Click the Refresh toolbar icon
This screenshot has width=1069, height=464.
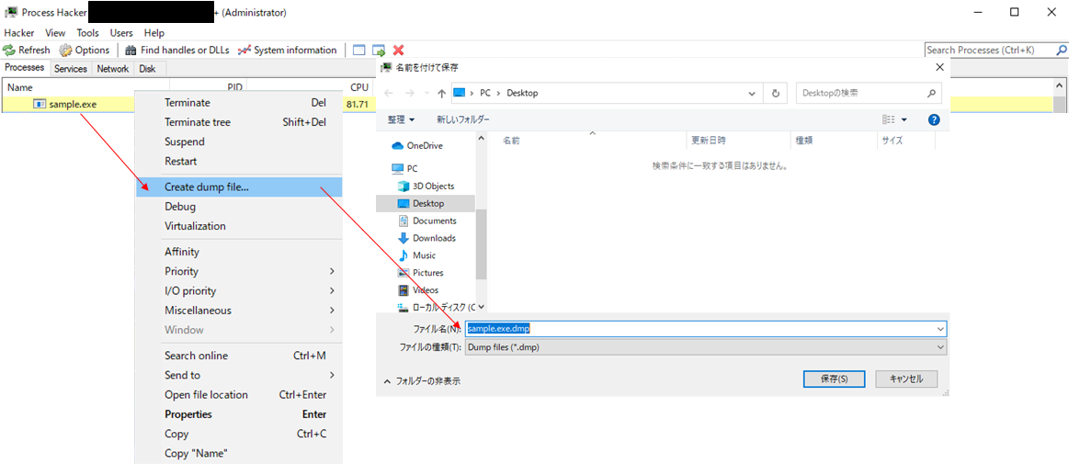coord(9,50)
